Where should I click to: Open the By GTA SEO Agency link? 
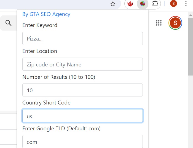[46, 14]
